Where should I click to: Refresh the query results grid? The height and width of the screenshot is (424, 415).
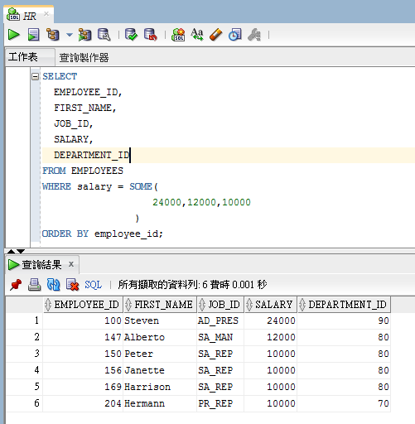point(53,285)
